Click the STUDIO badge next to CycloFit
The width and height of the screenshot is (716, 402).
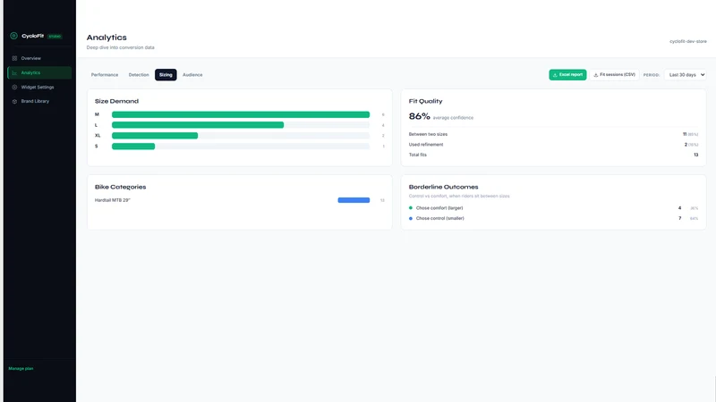click(x=55, y=36)
